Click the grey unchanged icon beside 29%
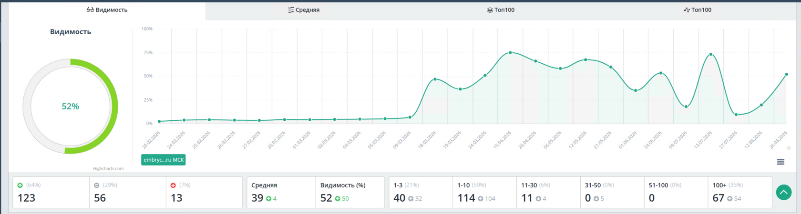Image resolution: width=801 pixels, height=214 pixels. [x=97, y=185]
